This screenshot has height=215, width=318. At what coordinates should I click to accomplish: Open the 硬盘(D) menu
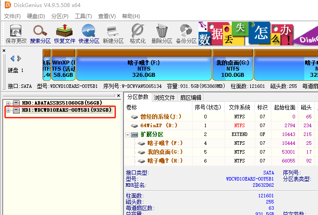click(36, 16)
